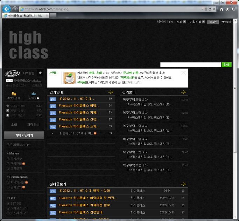Open the 카페소개 link

(37, 85)
